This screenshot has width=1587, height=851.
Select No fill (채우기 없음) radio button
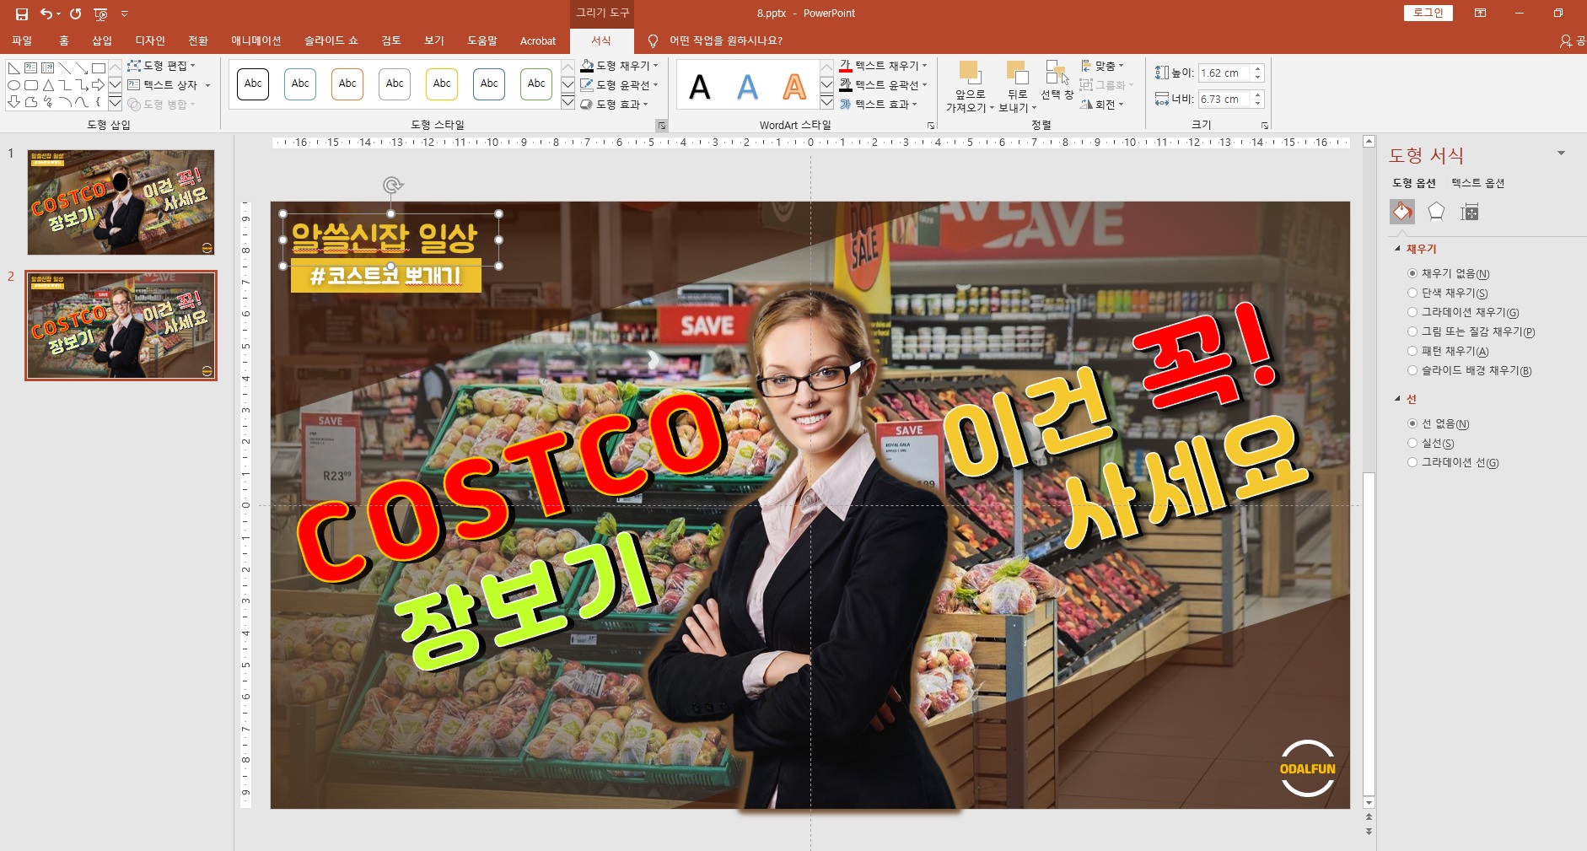(1412, 273)
